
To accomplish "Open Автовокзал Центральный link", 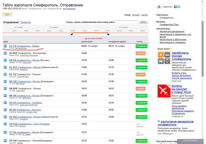I will pos(172,31).
